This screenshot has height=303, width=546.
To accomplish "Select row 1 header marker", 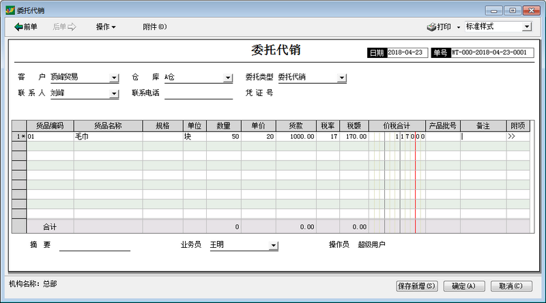I will (19, 137).
